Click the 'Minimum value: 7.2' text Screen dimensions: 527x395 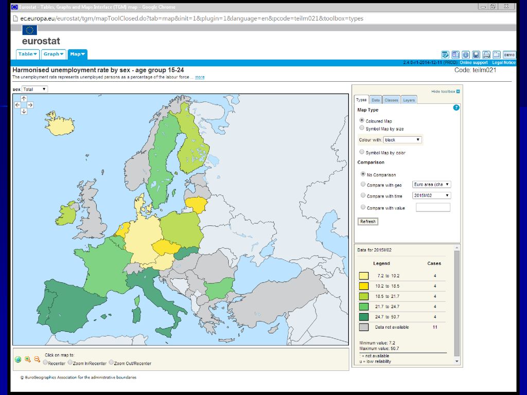pyautogui.click(x=377, y=343)
